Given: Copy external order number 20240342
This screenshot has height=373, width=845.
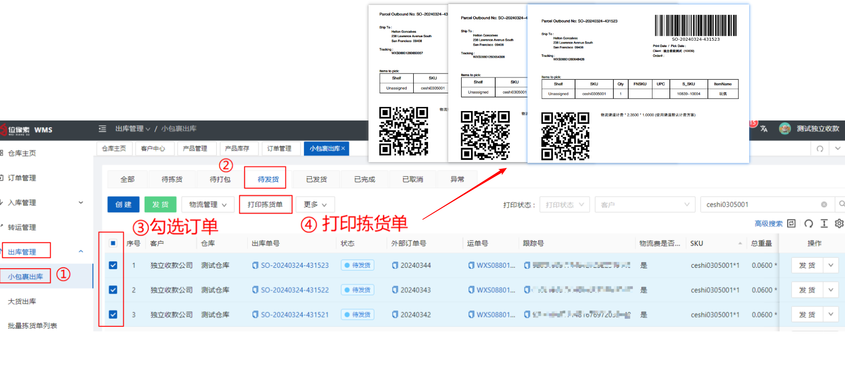Looking at the screenshot, I should (x=395, y=315).
